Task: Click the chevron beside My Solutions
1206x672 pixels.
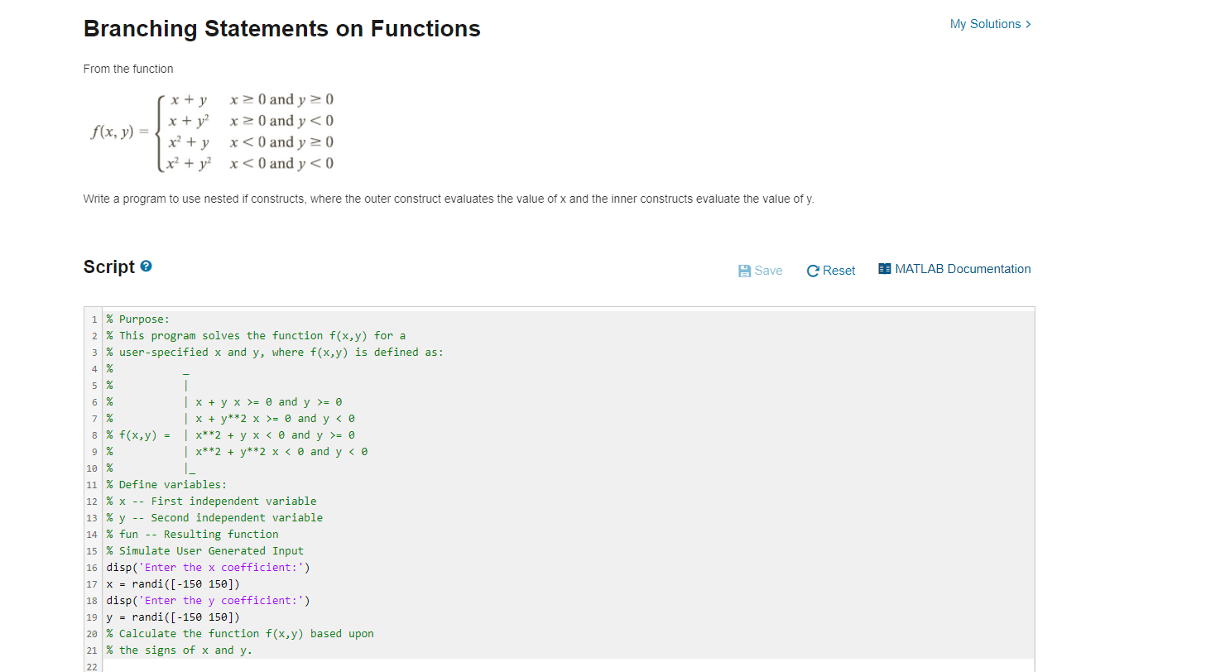Action: [x=1028, y=24]
